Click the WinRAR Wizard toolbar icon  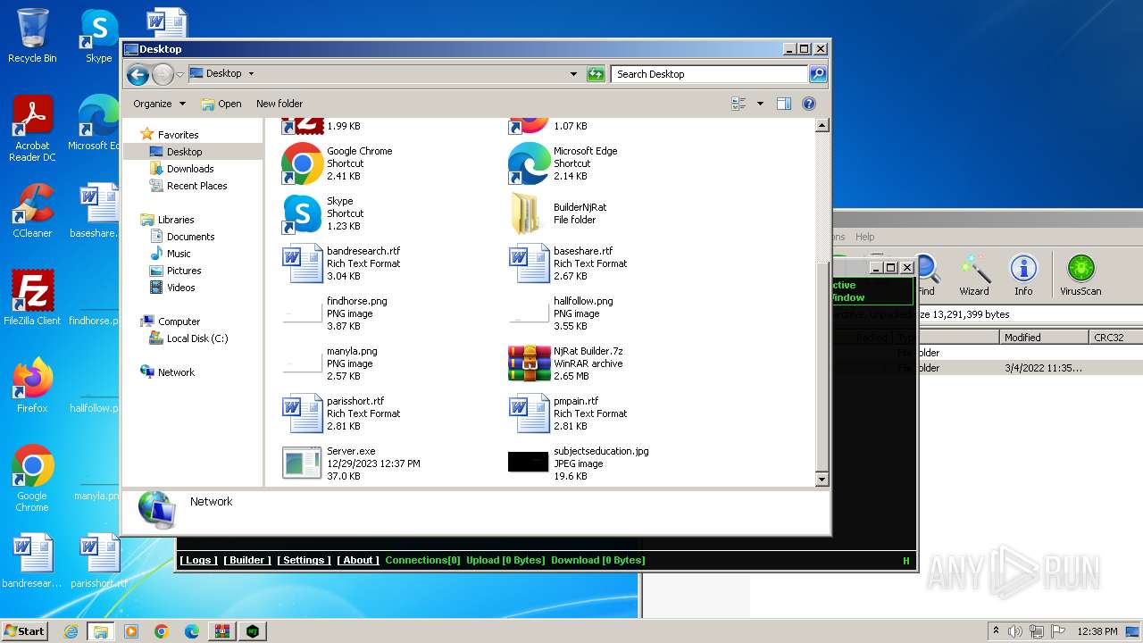974,275
